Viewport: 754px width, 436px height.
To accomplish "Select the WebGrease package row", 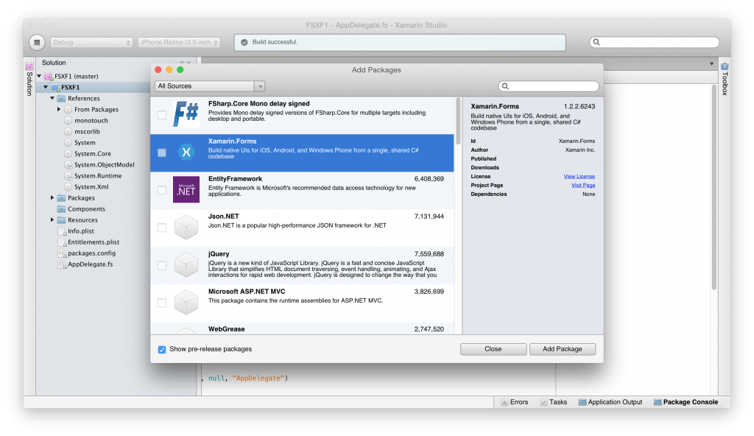I will click(x=302, y=328).
